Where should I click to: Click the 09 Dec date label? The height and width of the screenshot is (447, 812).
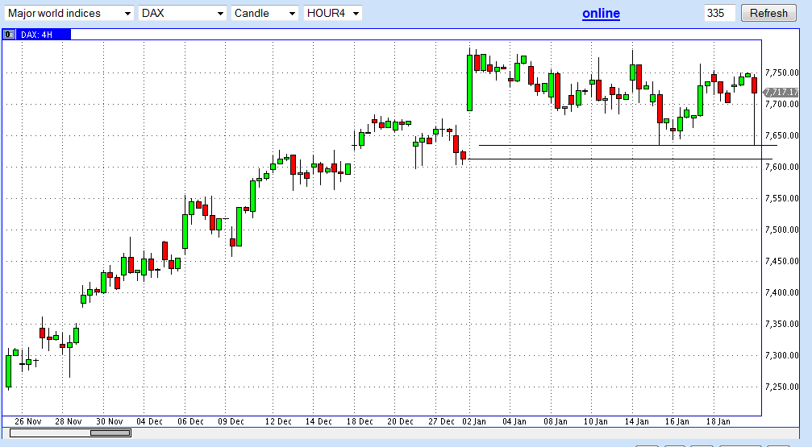coord(231,421)
